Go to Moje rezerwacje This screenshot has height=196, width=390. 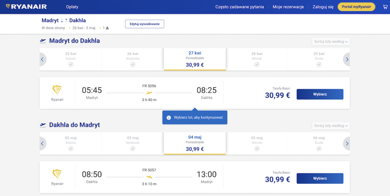288,7
